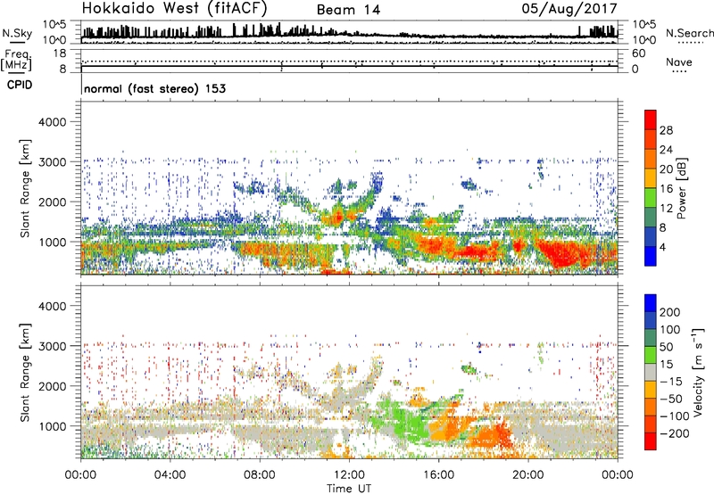Screen dimensions: 714x494
Task: Click the 'Hokkaido West (fitACF)' title
Action: (174, 9)
